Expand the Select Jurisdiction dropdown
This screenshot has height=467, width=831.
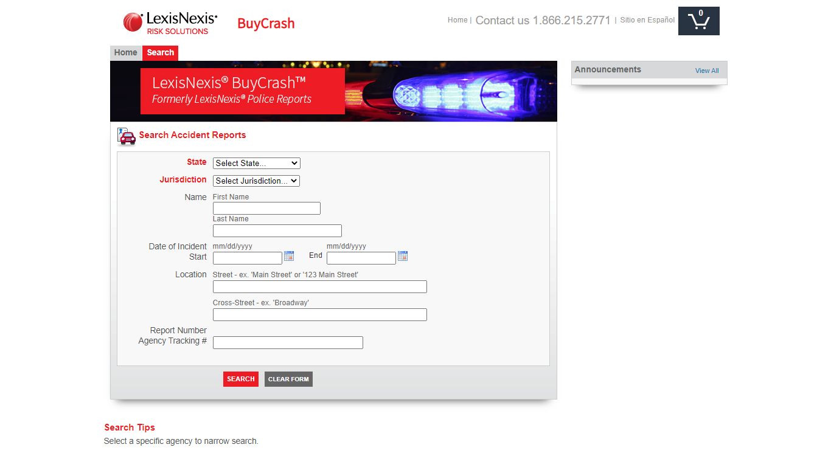coord(256,181)
